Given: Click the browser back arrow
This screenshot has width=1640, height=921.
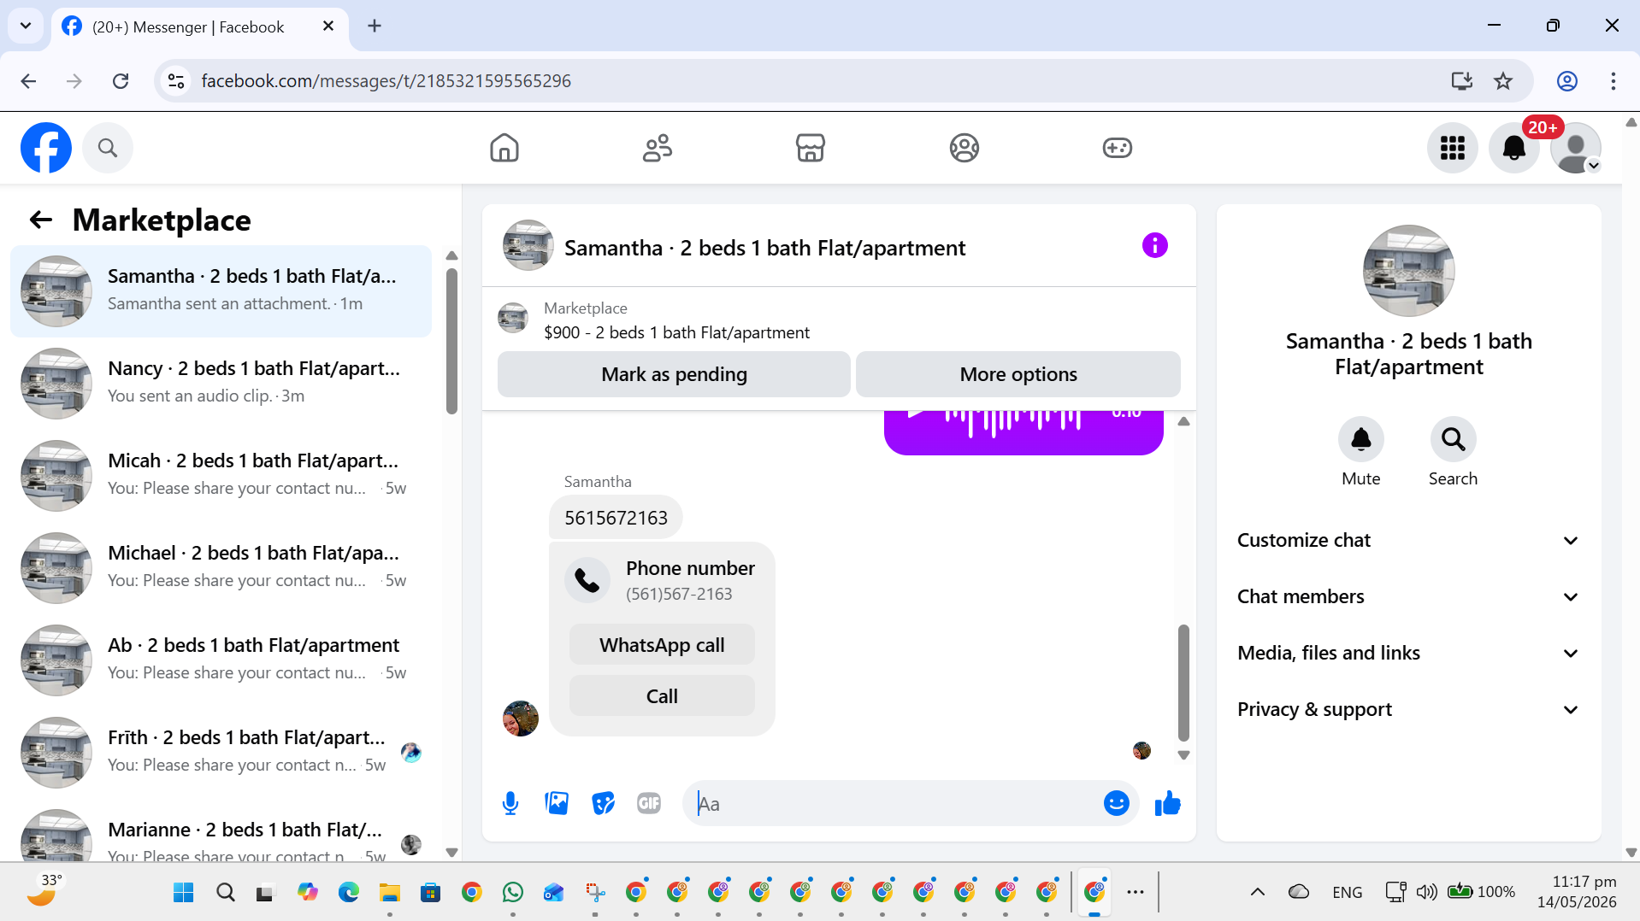Looking at the screenshot, I should (28, 81).
